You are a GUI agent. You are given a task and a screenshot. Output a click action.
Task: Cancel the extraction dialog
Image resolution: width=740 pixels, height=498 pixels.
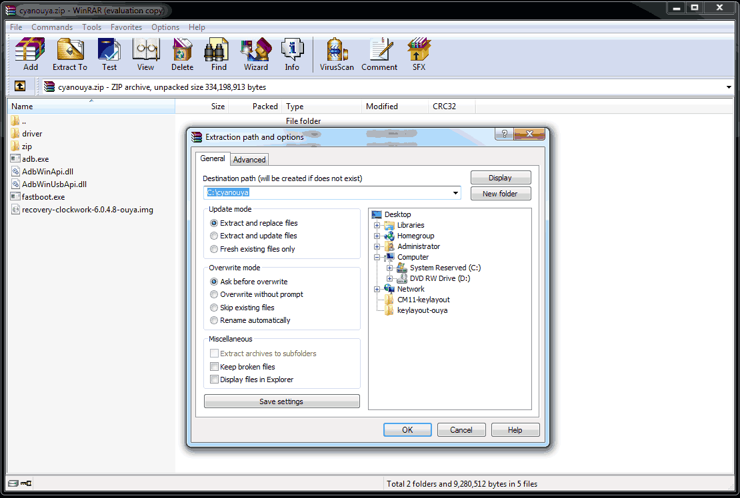[x=461, y=429]
